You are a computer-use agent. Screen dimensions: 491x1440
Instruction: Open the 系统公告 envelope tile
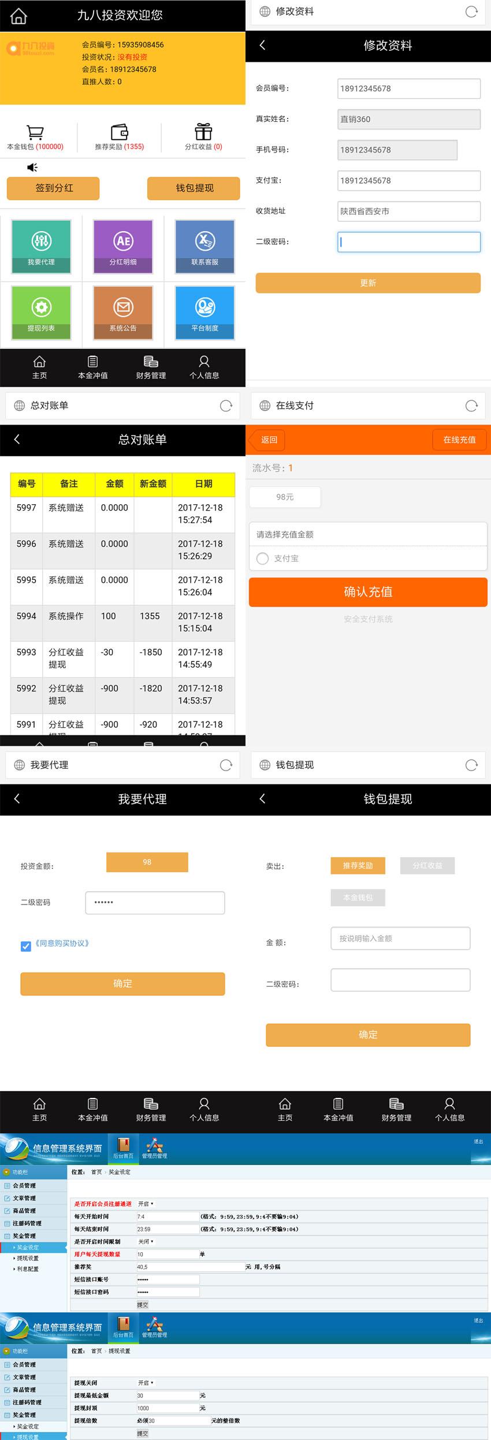[x=123, y=312]
